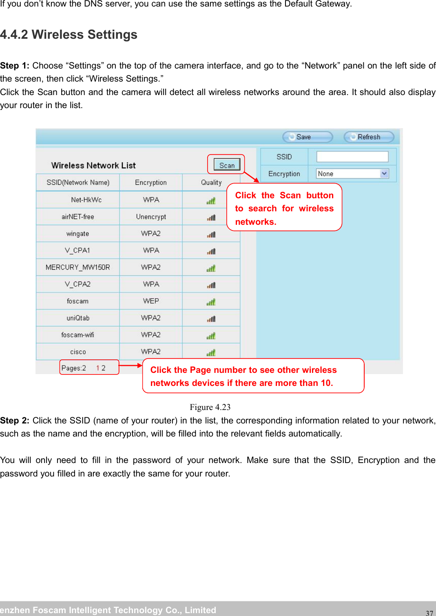Click signal quality icon for V_CPA1
The height and width of the screenshot is (616, 436).
pyautogui.click(x=211, y=251)
